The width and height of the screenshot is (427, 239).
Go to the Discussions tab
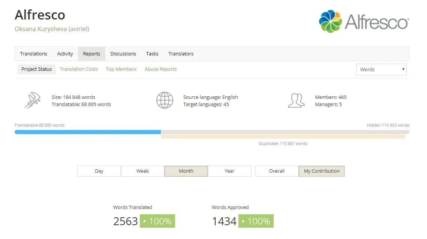(x=123, y=54)
